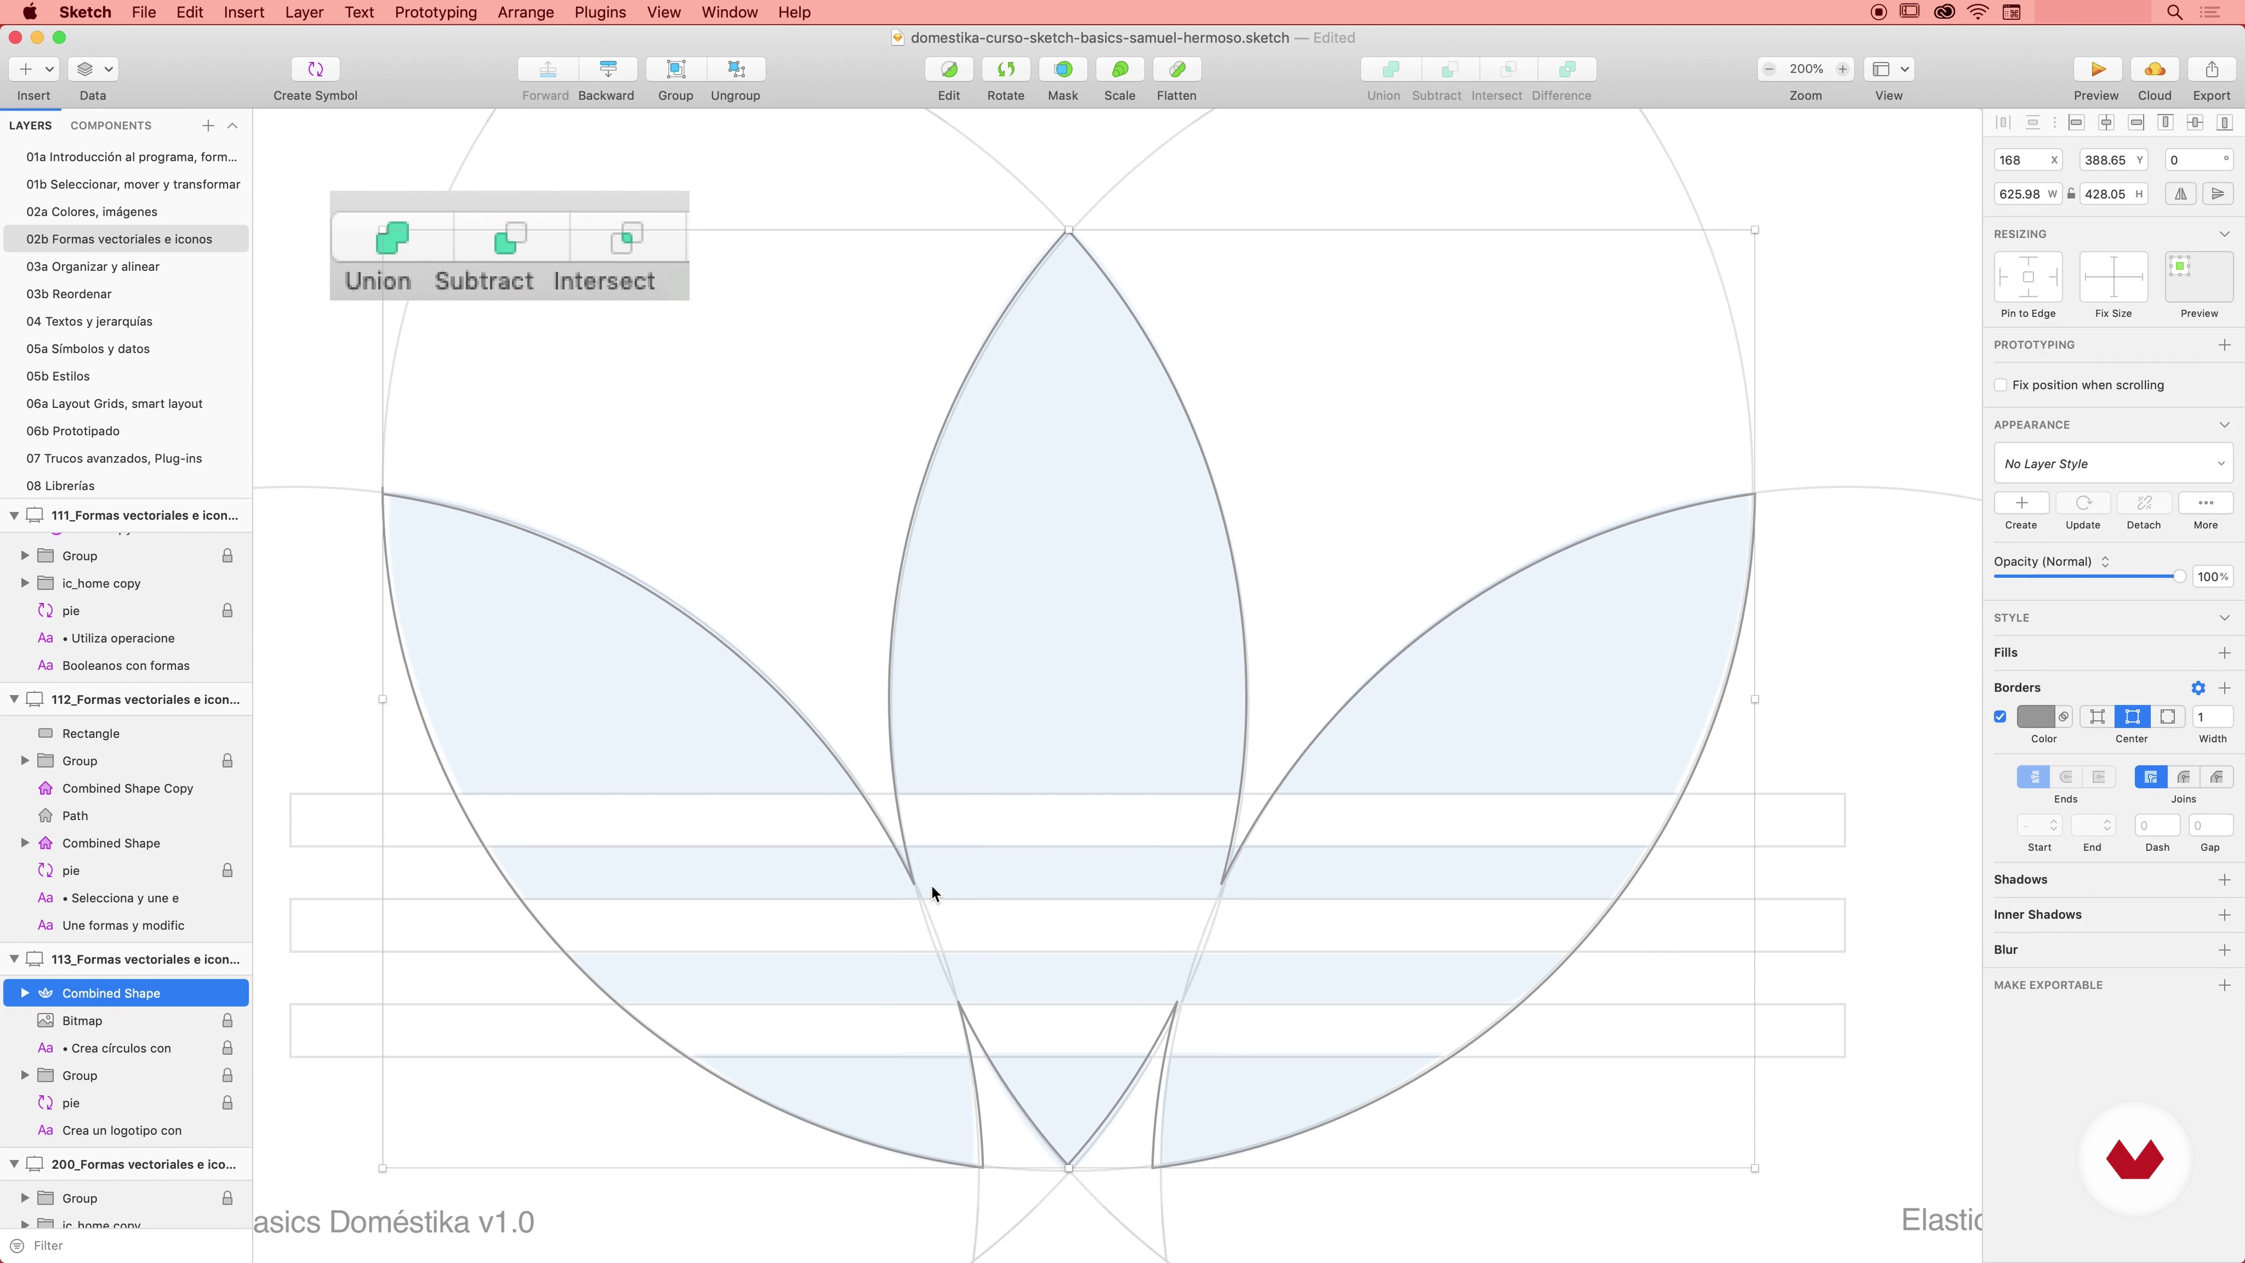Open Cloud upload icon
This screenshot has width=2245, height=1263.
click(2154, 69)
